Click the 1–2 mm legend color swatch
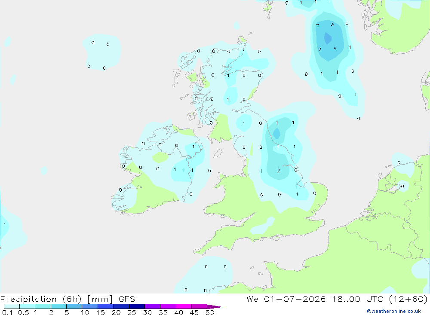430x315 pixels. coord(43,306)
